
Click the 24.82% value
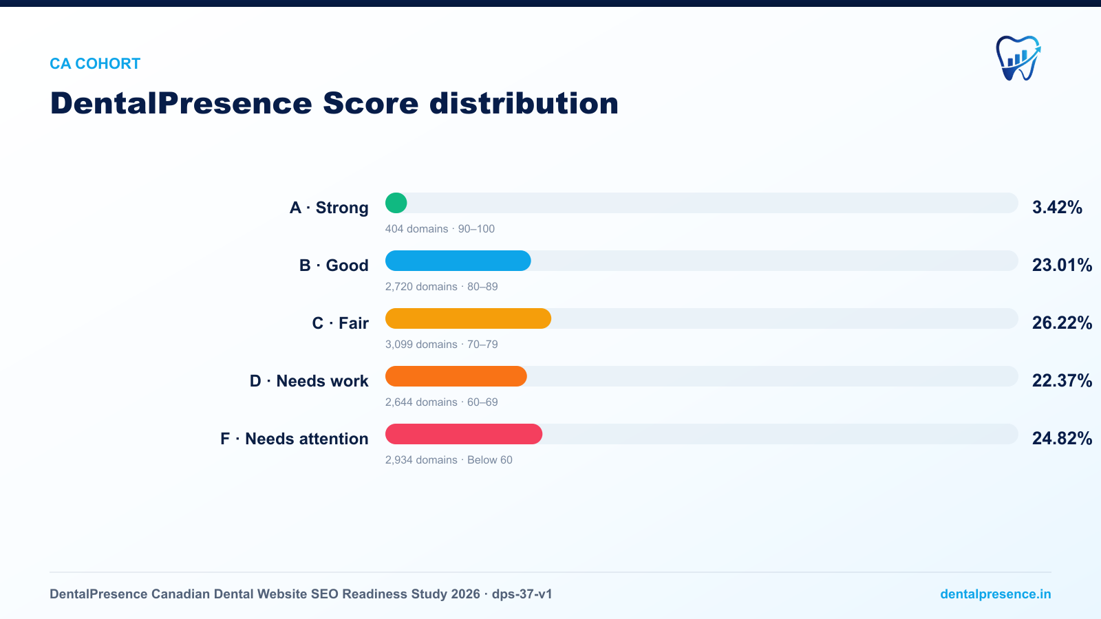(1062, 439)
